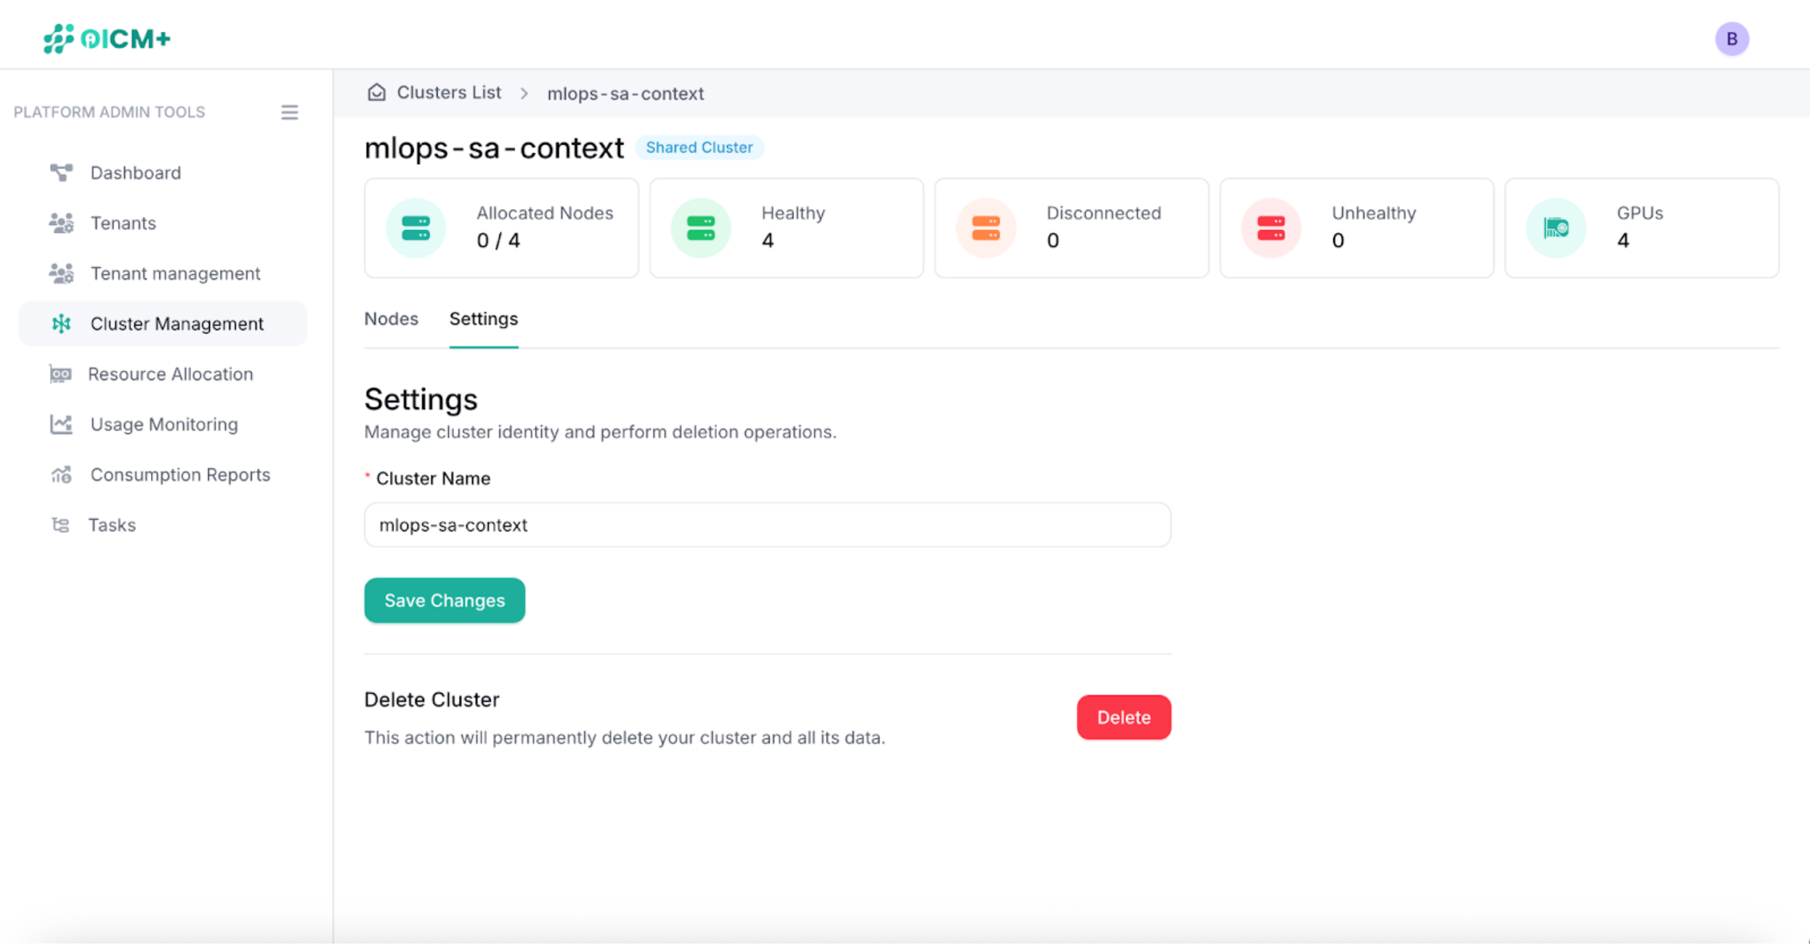Open the Dashboard from the sidebar icon
Viewport: 1810px width, 945px height.
[62, 173]
